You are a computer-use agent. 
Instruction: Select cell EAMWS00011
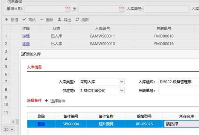pyautogui.click(x=103, y=36)
